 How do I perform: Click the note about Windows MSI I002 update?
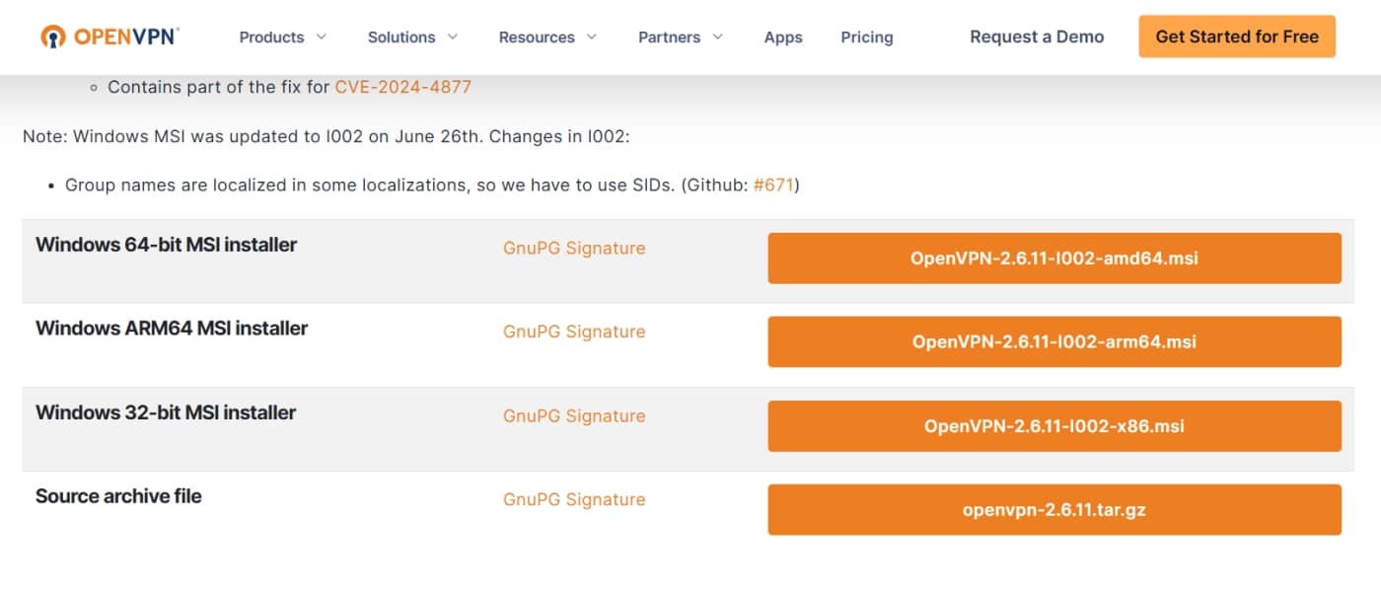point(327,136)
